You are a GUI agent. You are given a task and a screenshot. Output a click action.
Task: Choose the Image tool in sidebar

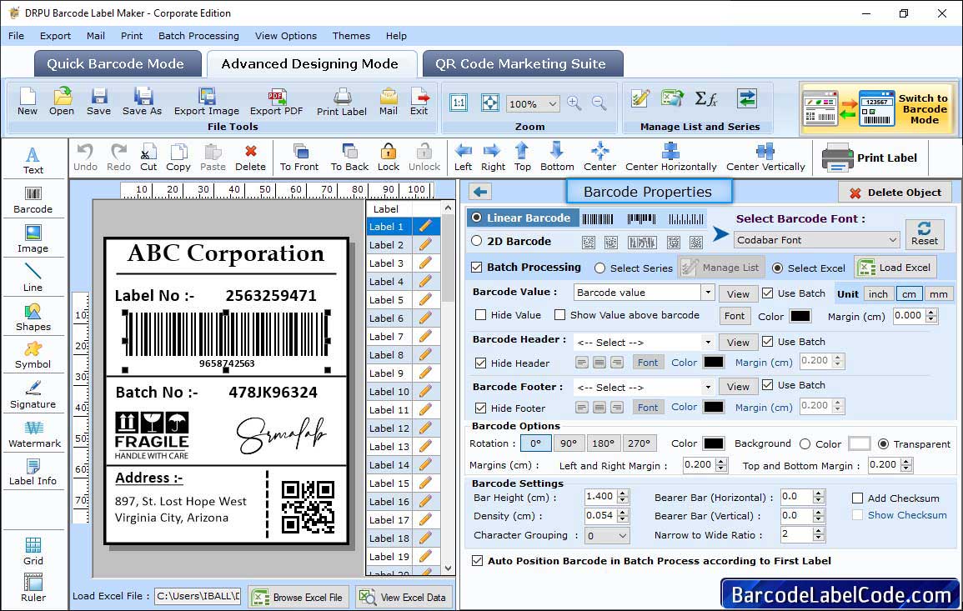(33, 239)
